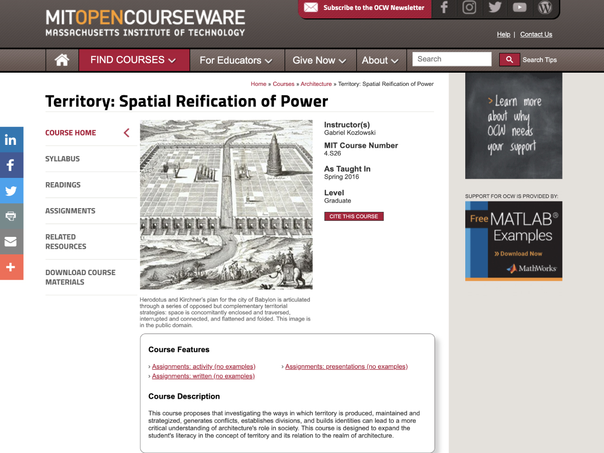Click the Spring 2016 term text
This screenshot has width=604, height=453.
[342, 176]
